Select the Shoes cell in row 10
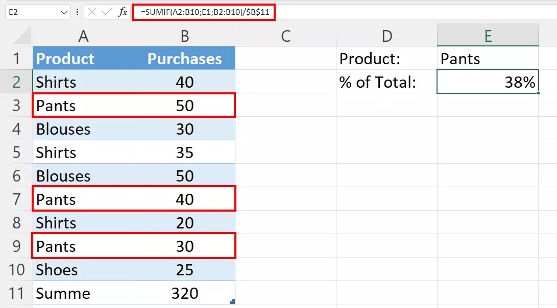The width and height of the screenshot is (557, 308). pyautogui.click(x=83, y=270)
